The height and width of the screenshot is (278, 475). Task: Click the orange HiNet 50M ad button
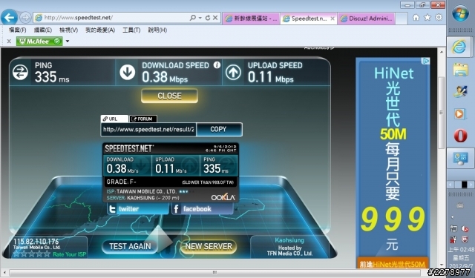click(x=393, y=264)
